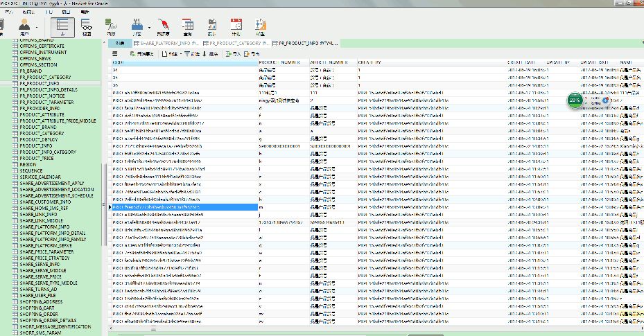Click the User toolbar icon
The height and width of the screenshot is (336, 644).
click(24, 26)
